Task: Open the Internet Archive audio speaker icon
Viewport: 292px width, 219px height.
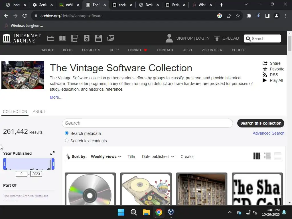Action: 87,38
